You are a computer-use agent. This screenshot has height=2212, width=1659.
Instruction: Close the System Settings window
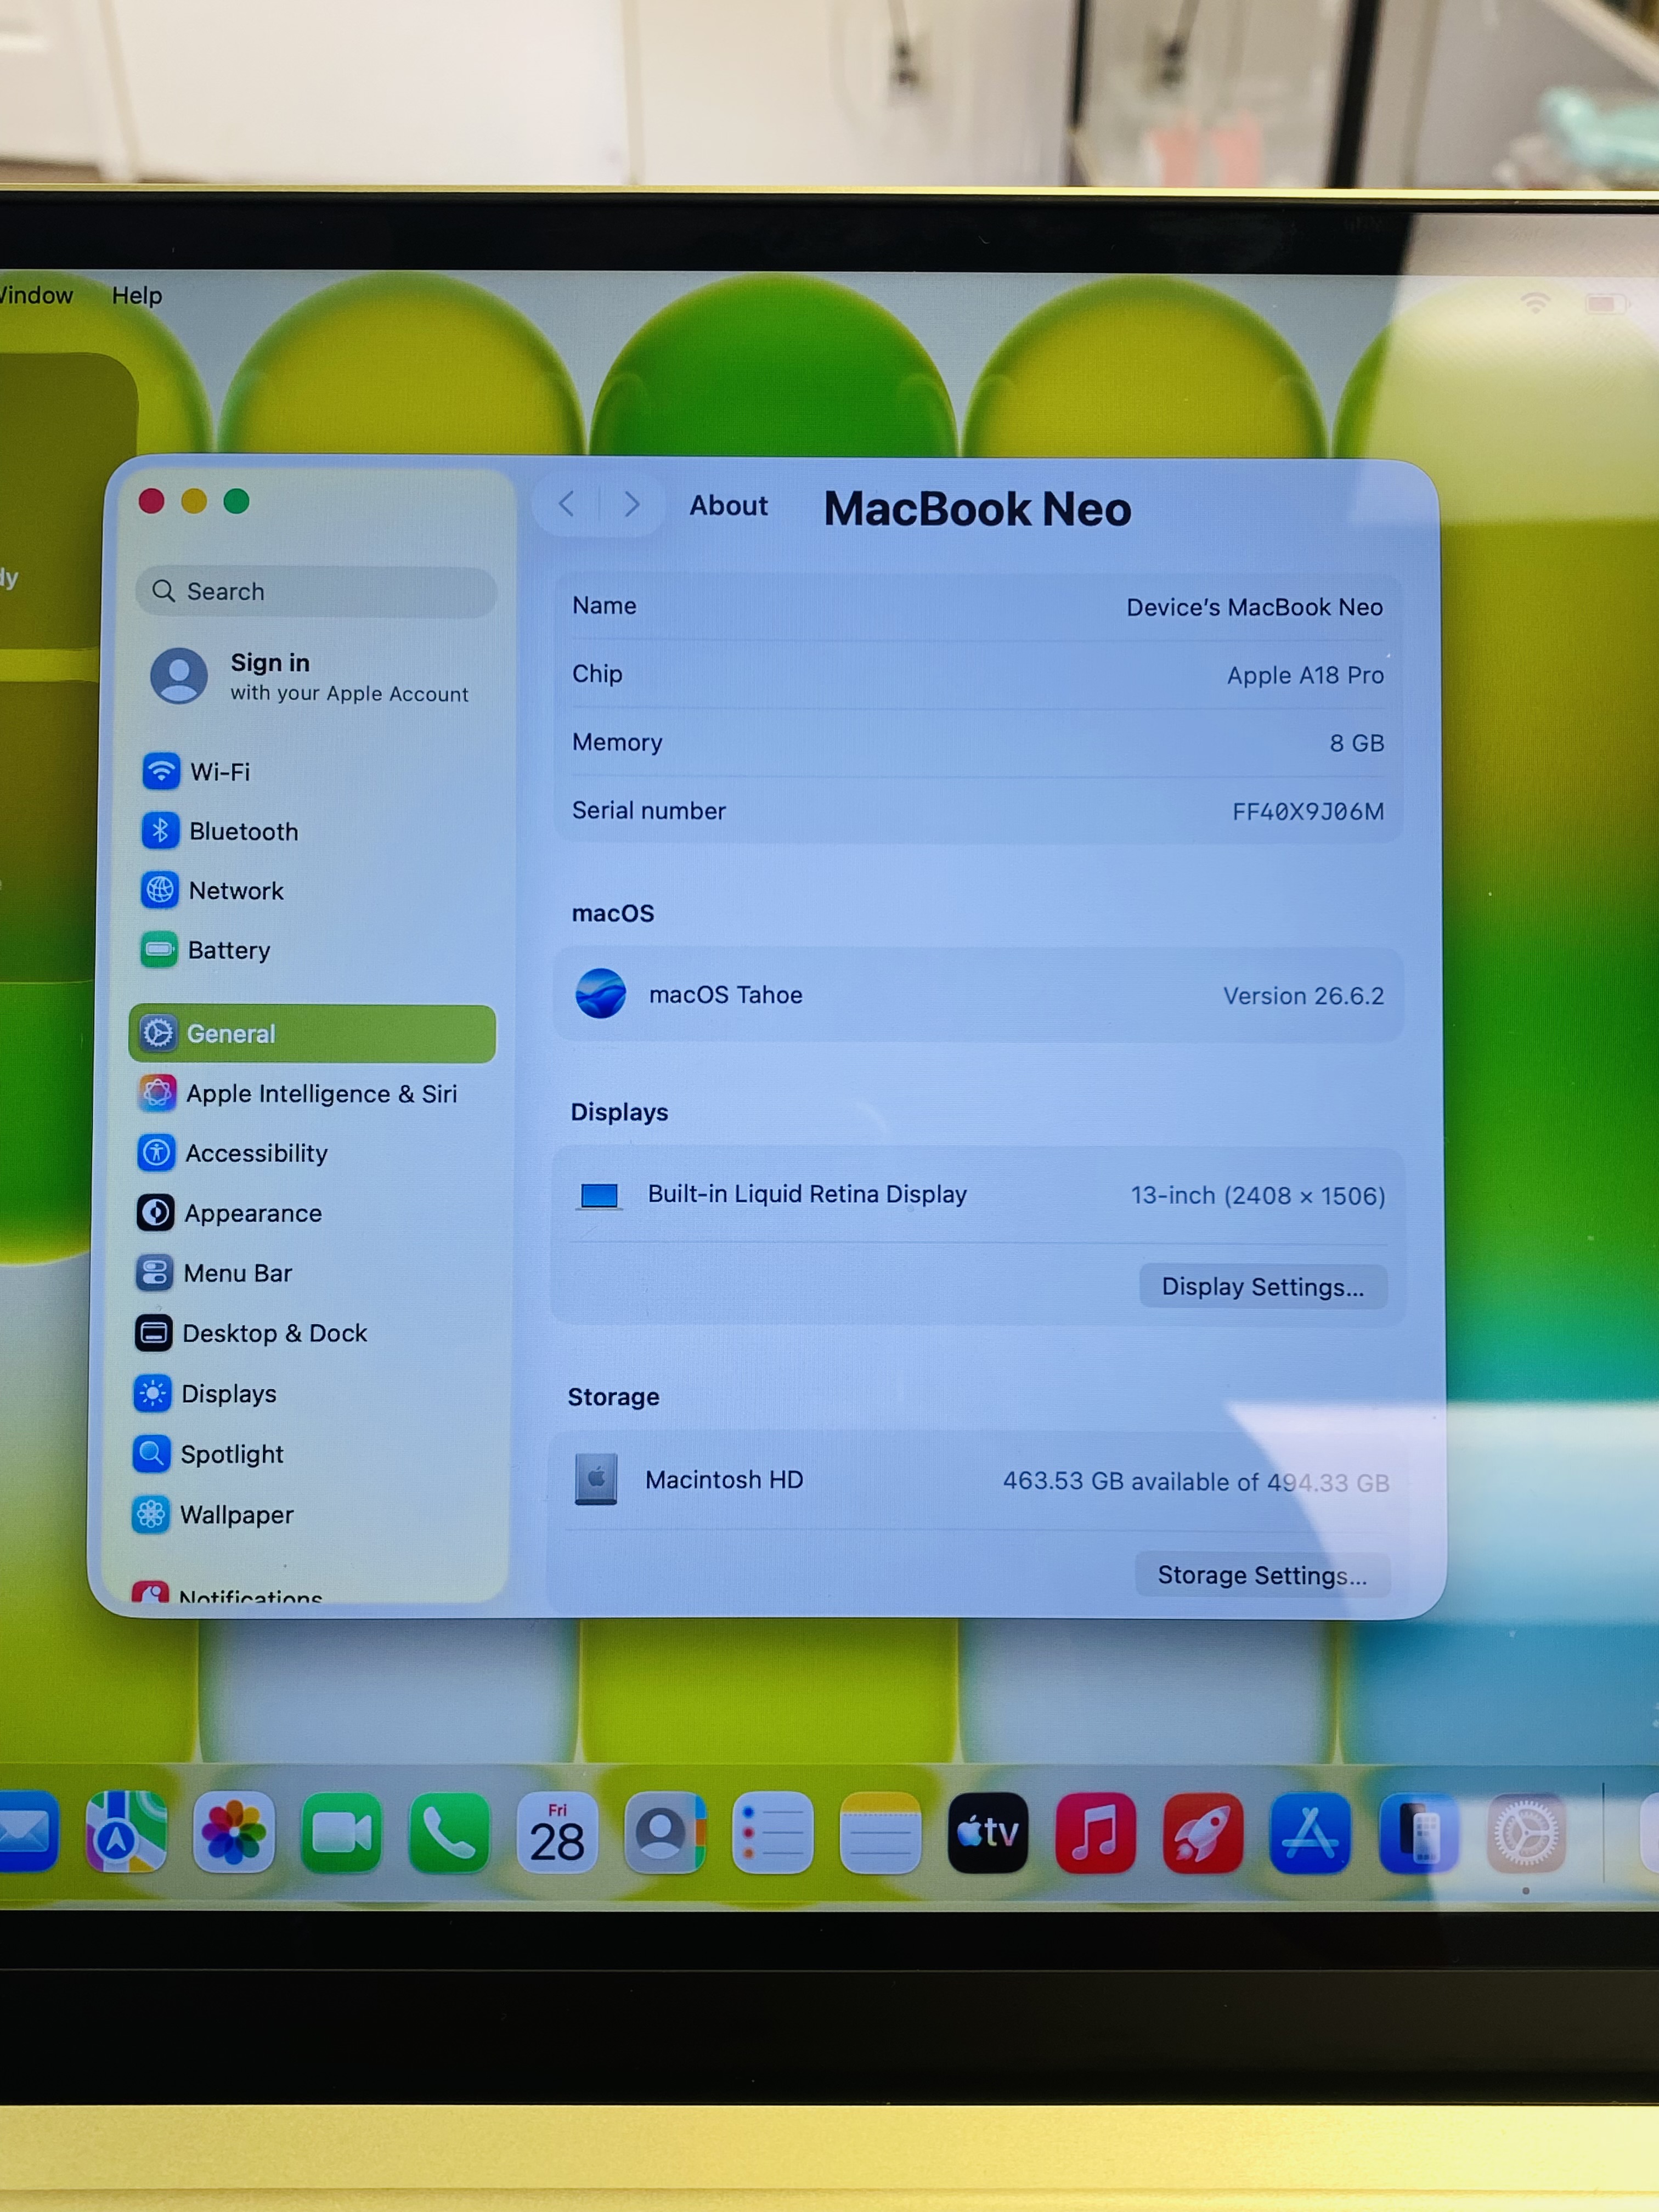(152, 501)
